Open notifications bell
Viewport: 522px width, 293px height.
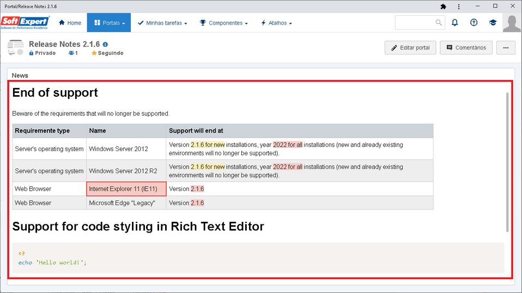point(455,23)
